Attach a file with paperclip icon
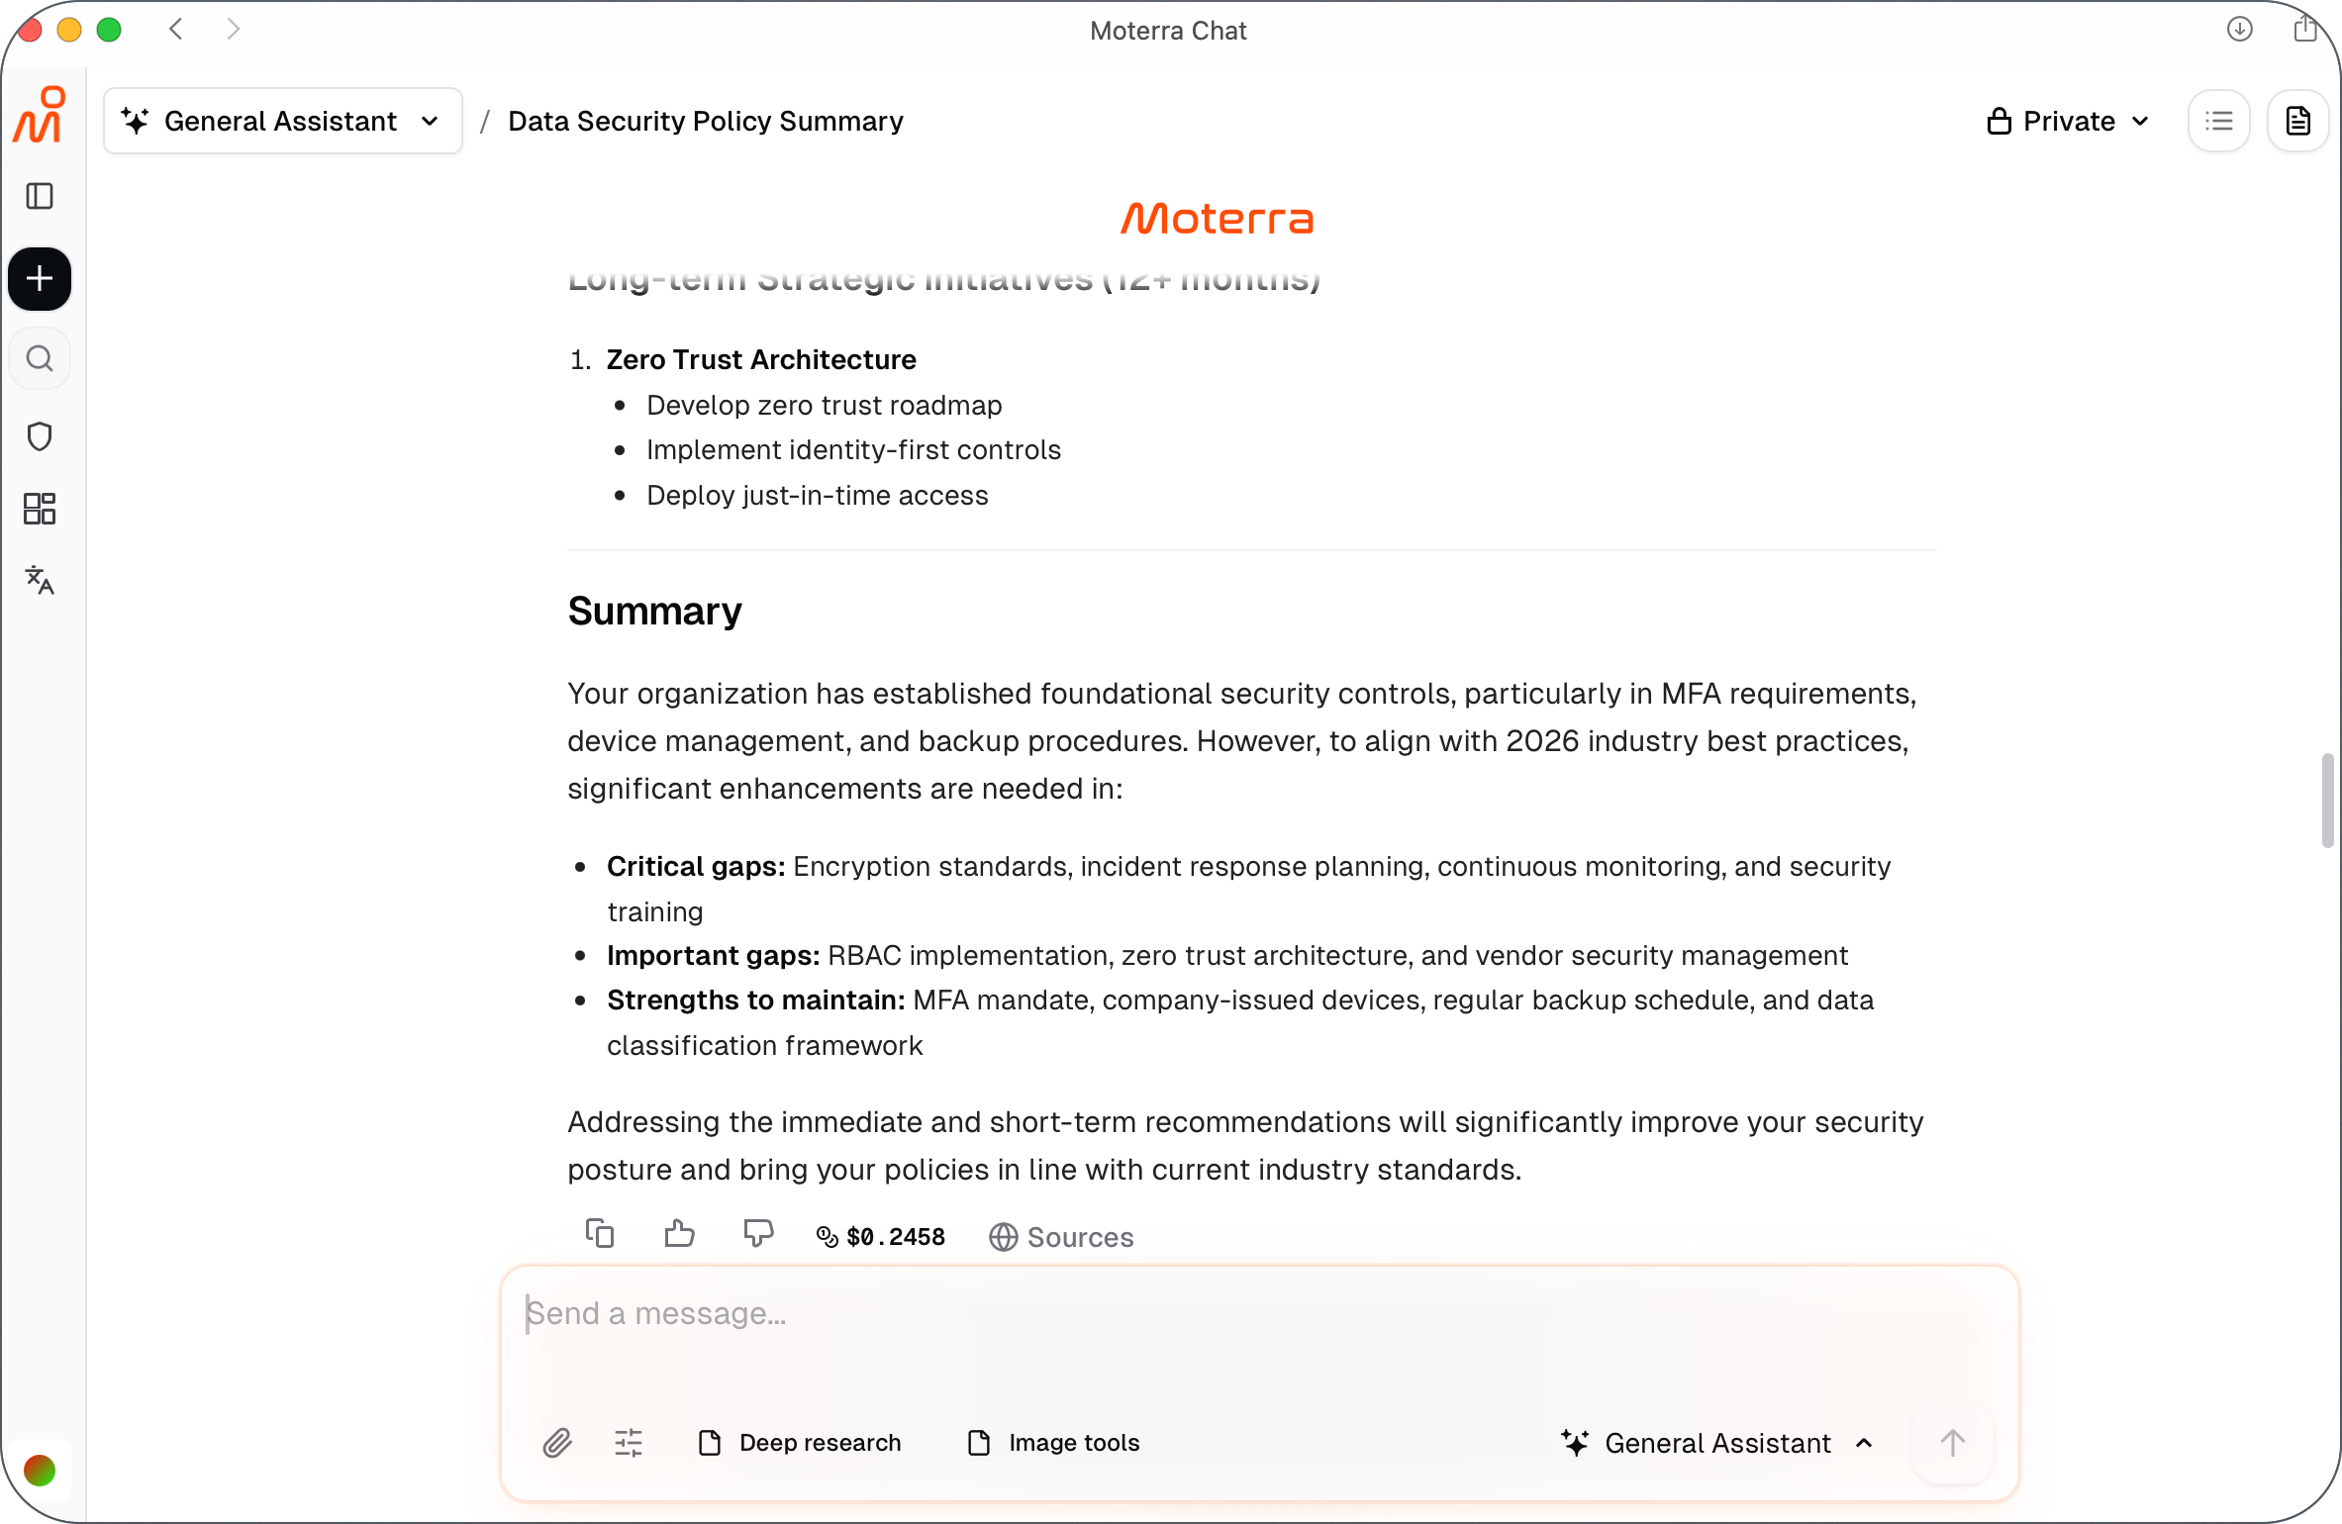The image size is (2342, 1524). (557, 1443)
